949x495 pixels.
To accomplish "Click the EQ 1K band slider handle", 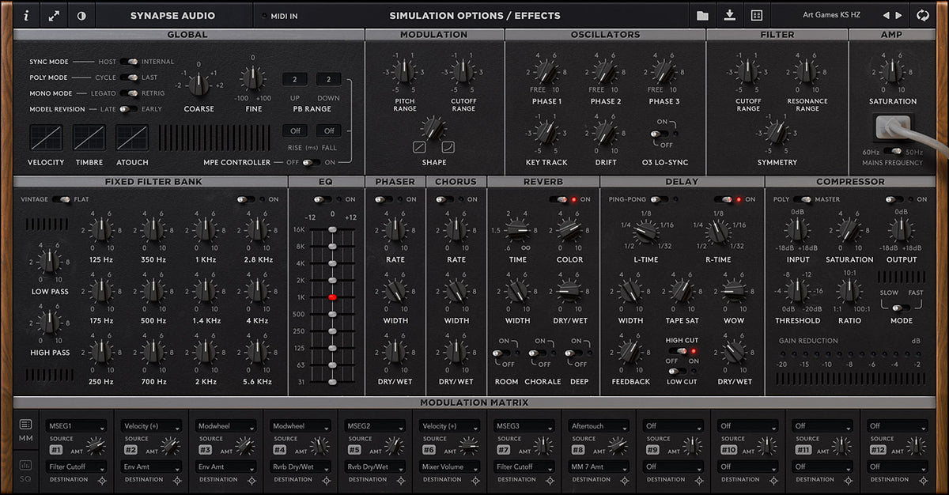I will click(x=332, y=297).
